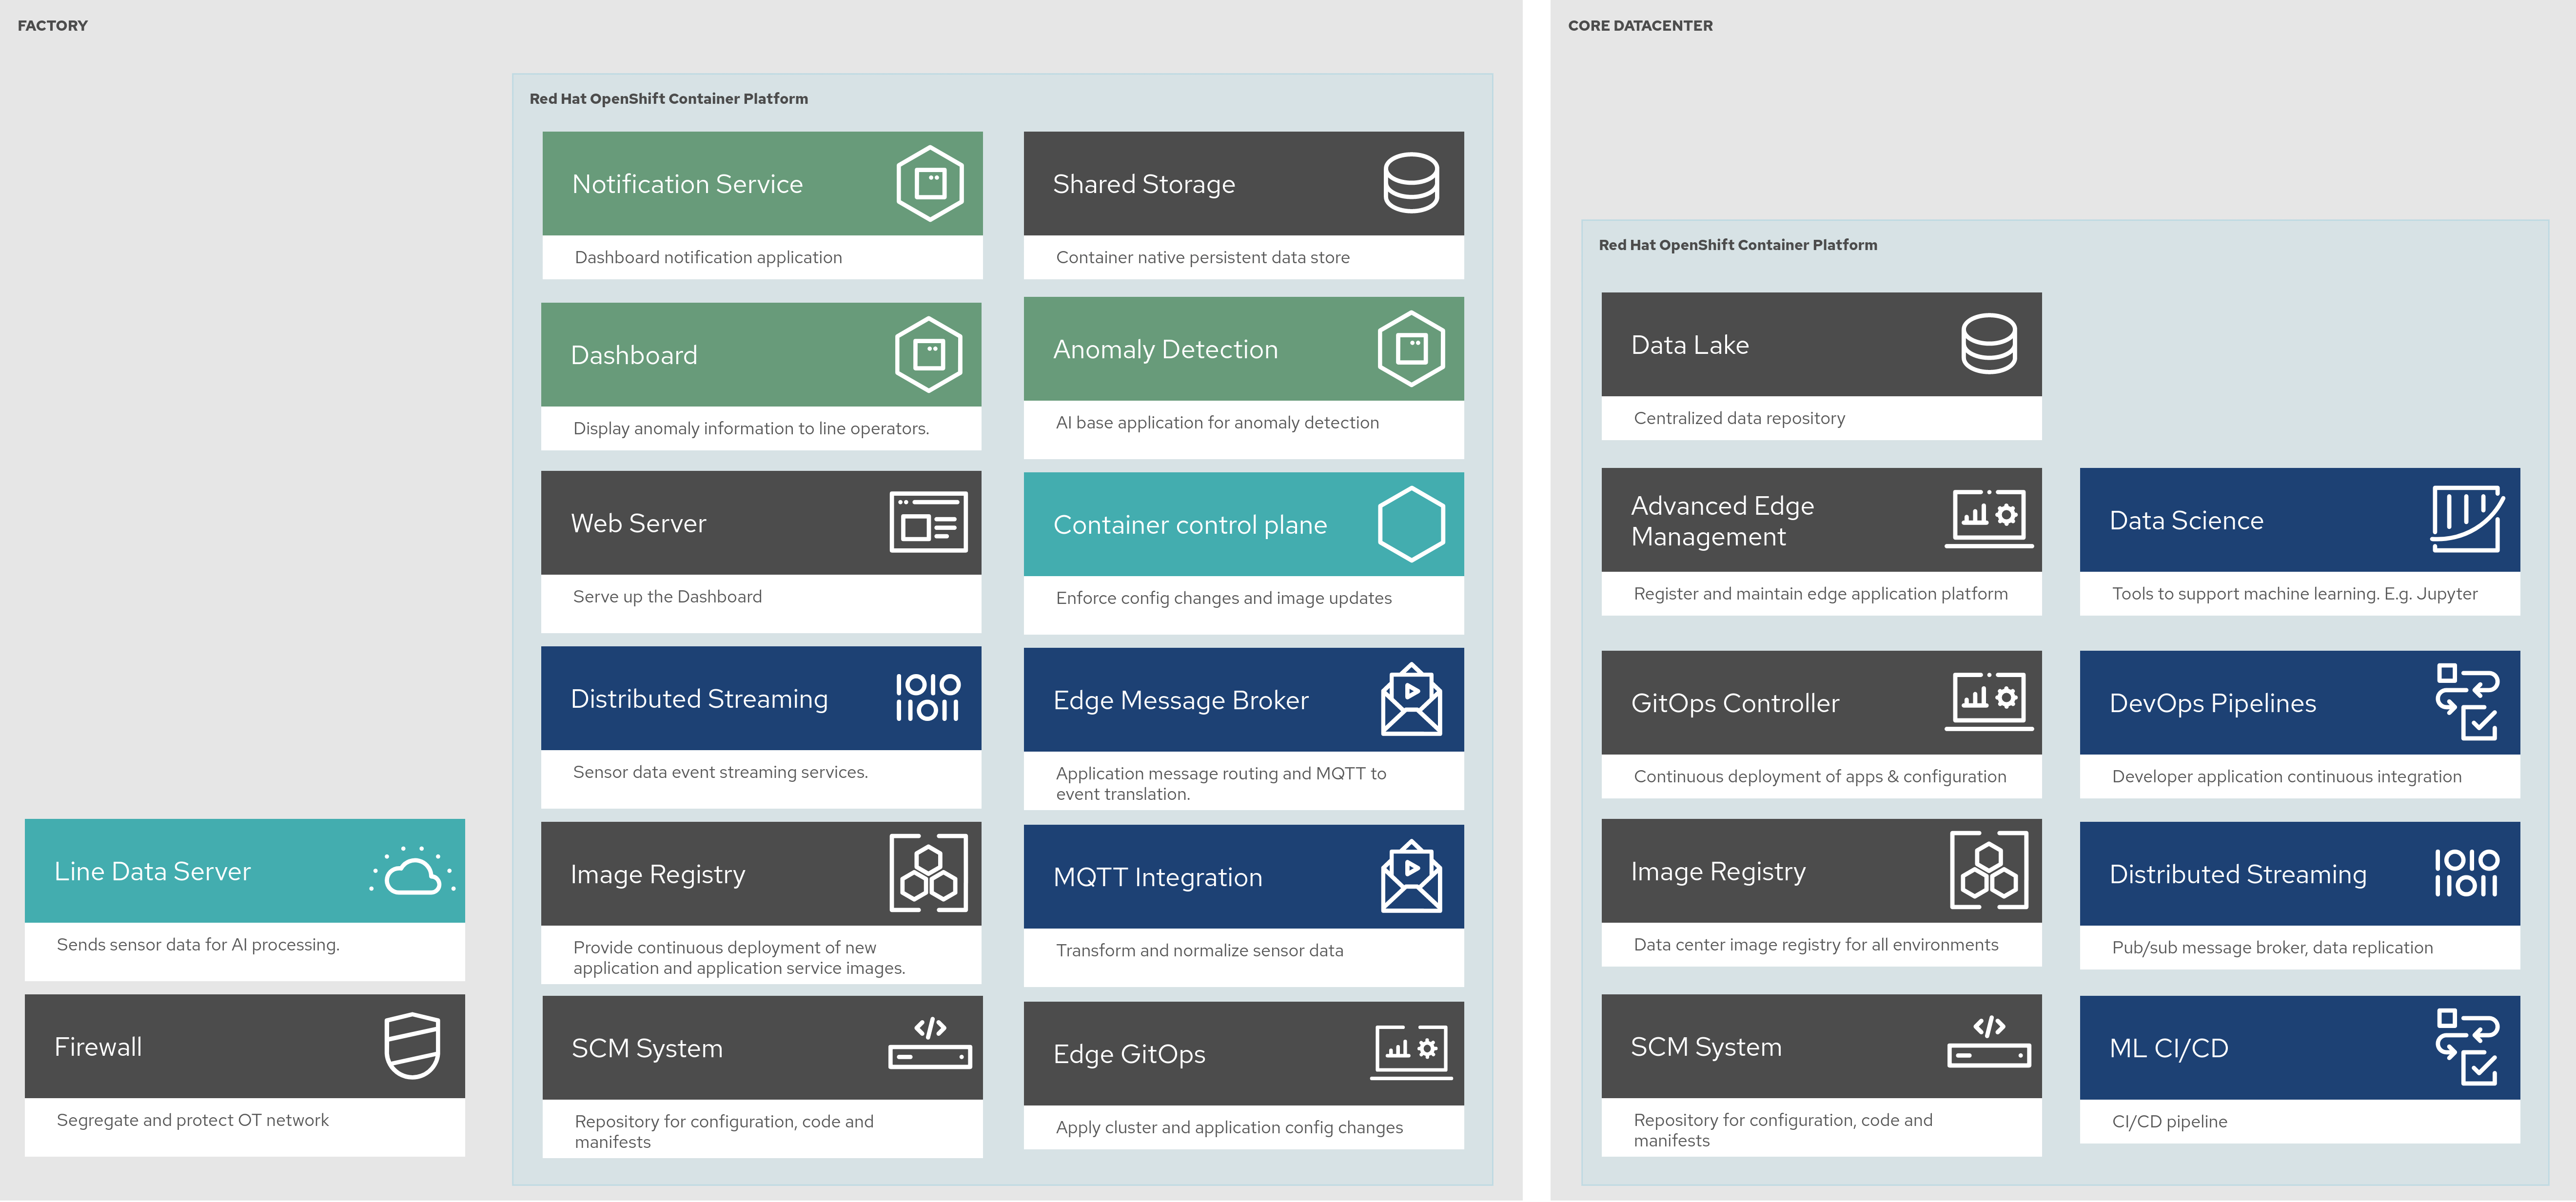This screenshot has width=2576, height=1202.
Task: Click the DevOps Pipelines workflow icon
Action: (2467, 702)
